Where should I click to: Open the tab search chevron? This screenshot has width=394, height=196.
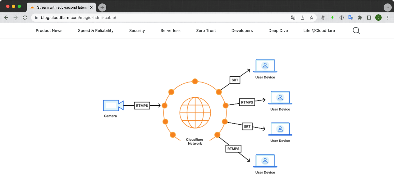pos(388,7)
